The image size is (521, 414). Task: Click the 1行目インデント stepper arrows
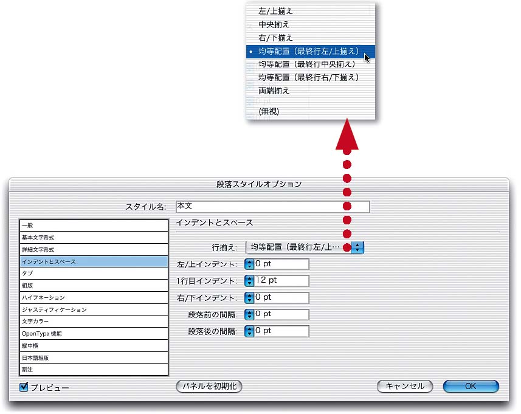249,281
